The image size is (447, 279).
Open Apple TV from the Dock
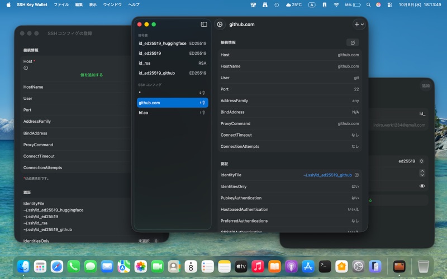[x=241, y=267]
